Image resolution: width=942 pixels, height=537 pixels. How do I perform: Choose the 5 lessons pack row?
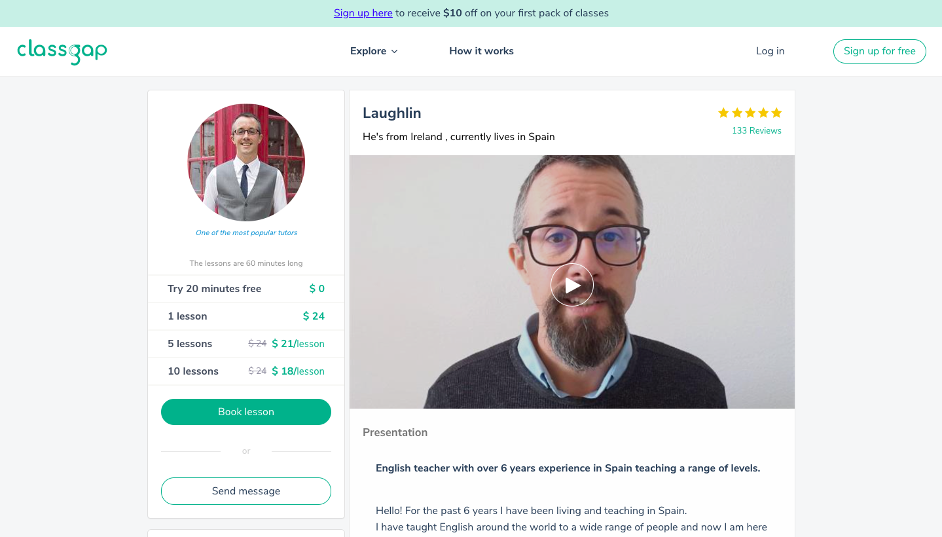tap(246, 344)
